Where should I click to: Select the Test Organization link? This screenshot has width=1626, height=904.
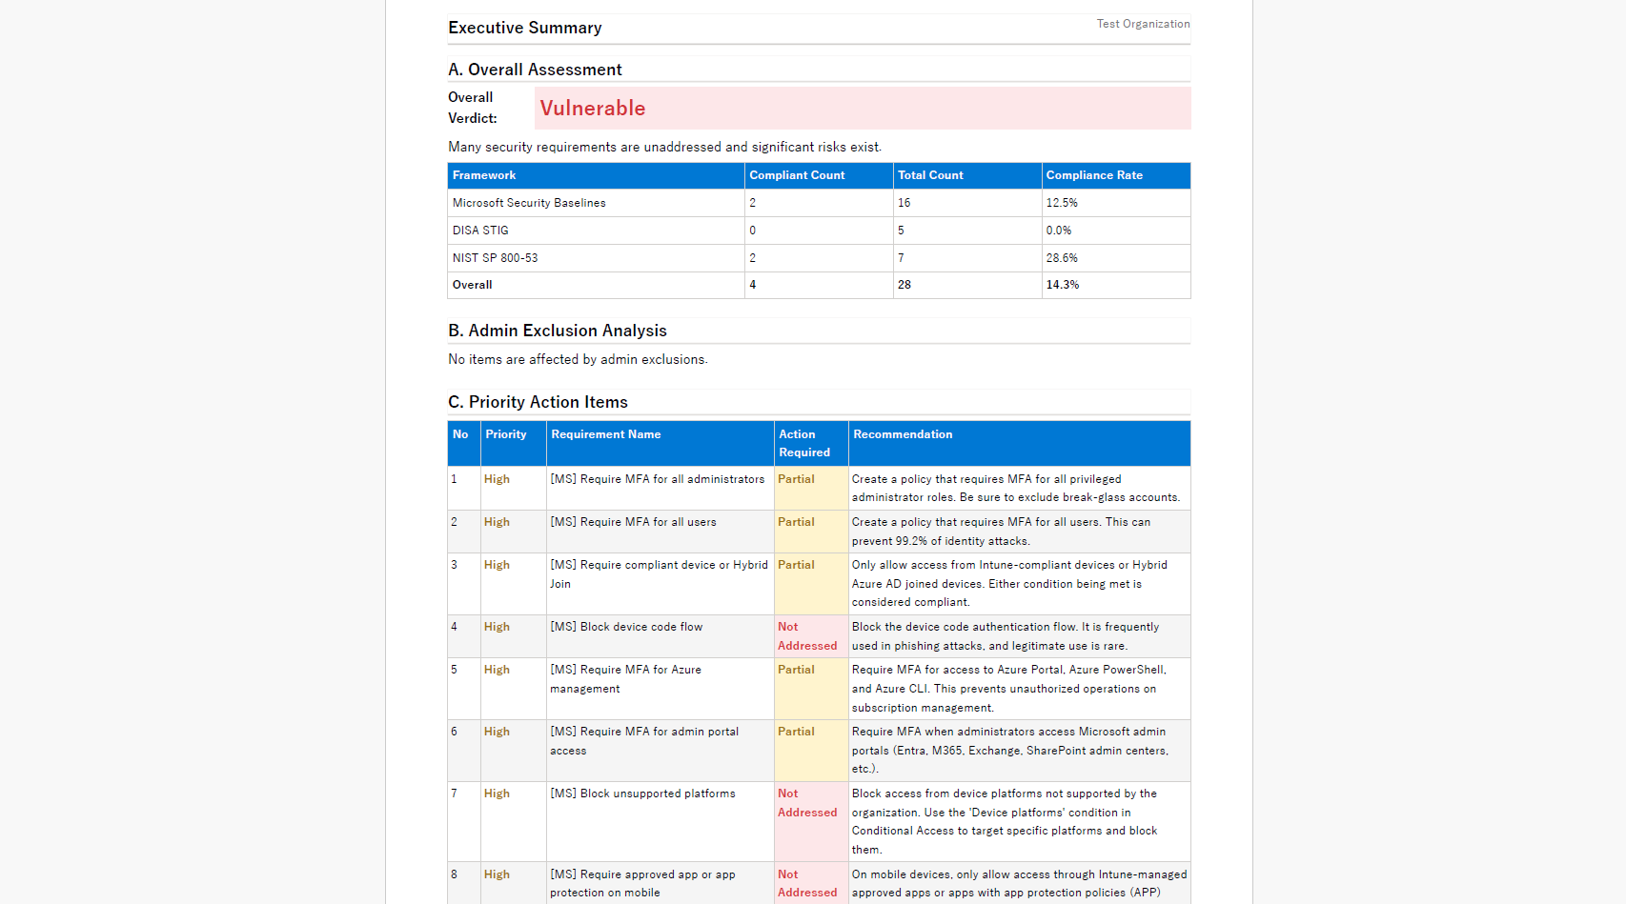pyautogui.click(x=1141, y=24)
